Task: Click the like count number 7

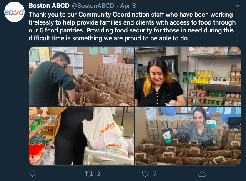Action: (155, 174)
